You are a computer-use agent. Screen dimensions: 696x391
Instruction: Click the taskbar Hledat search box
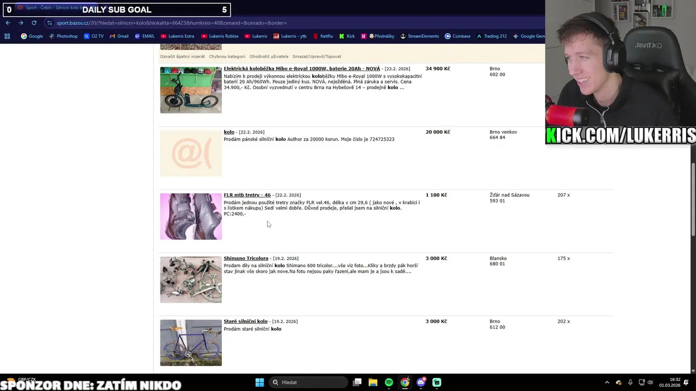[309, 382]
